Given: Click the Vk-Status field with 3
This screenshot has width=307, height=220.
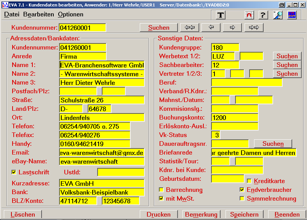Looking at the screenshot, I should (x=216, y=135).
